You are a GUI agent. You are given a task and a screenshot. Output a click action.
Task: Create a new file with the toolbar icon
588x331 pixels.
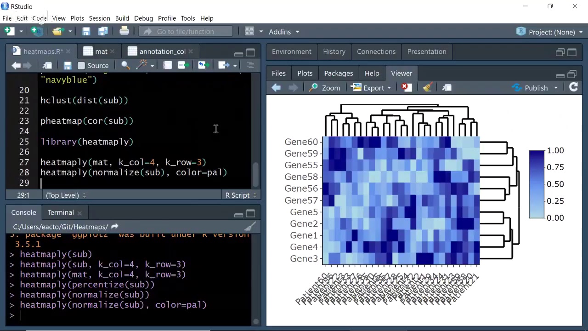point(9,31)
